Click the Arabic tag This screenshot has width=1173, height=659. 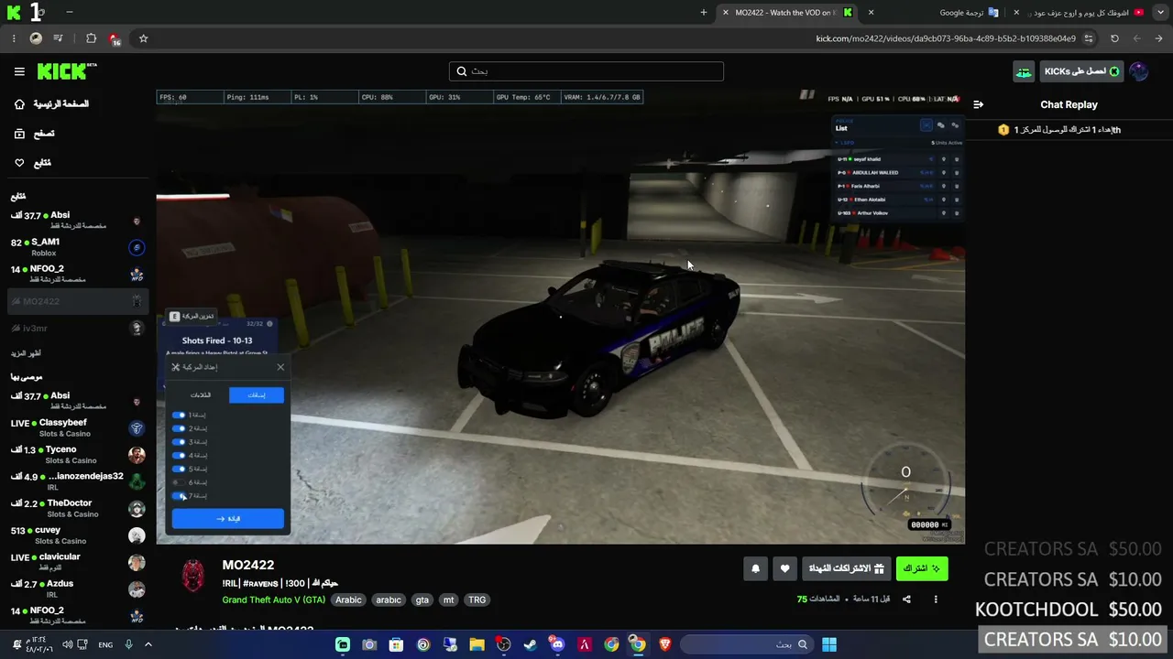click(x=348, y=600)
